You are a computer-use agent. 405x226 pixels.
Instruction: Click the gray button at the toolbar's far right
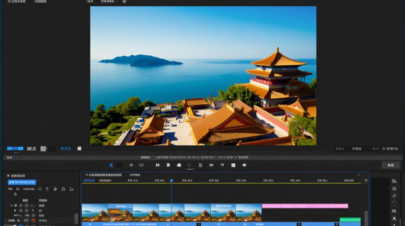coord(391,165)
